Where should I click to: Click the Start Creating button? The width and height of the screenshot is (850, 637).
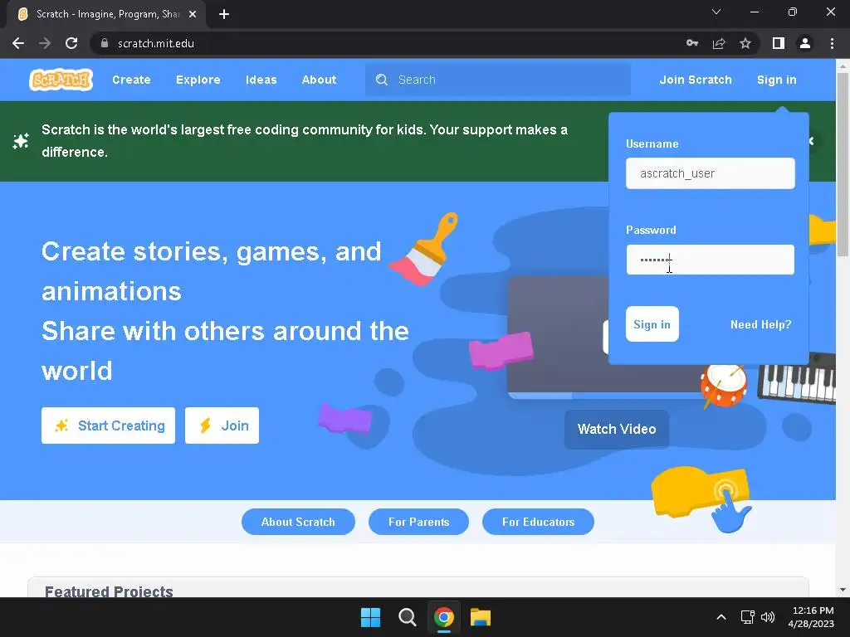click(109, 425)
